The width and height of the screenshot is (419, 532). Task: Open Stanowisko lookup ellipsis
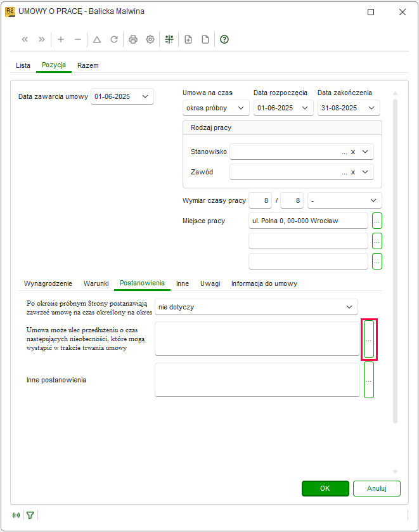coord(344,152)
